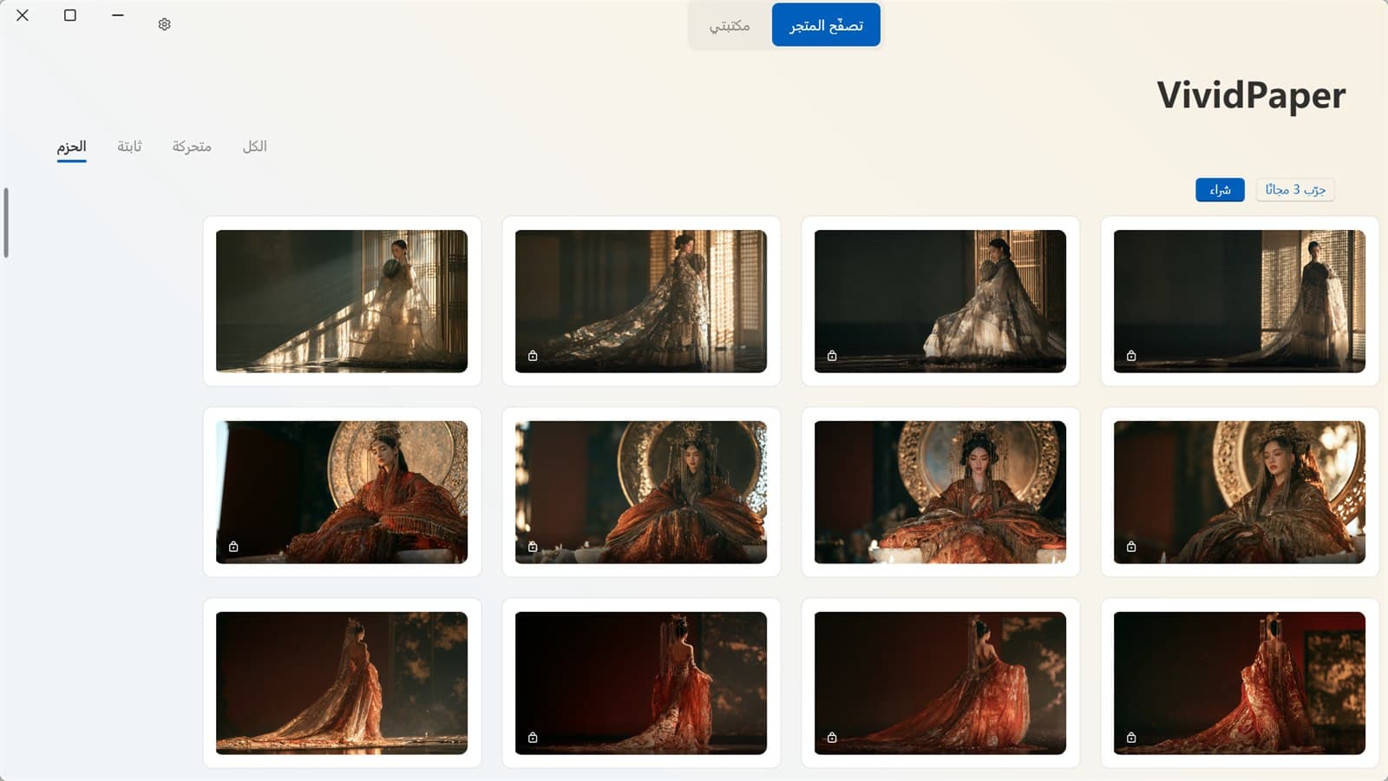Open first row fourth wallpaper thumbnail
Viewport: 1388px width, 781px height.
(1240, 301)
